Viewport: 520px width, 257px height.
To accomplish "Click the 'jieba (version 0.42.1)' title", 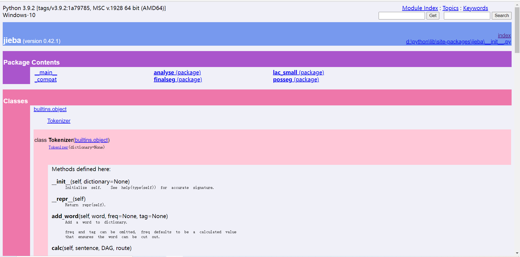I will [x=32, y=41].
